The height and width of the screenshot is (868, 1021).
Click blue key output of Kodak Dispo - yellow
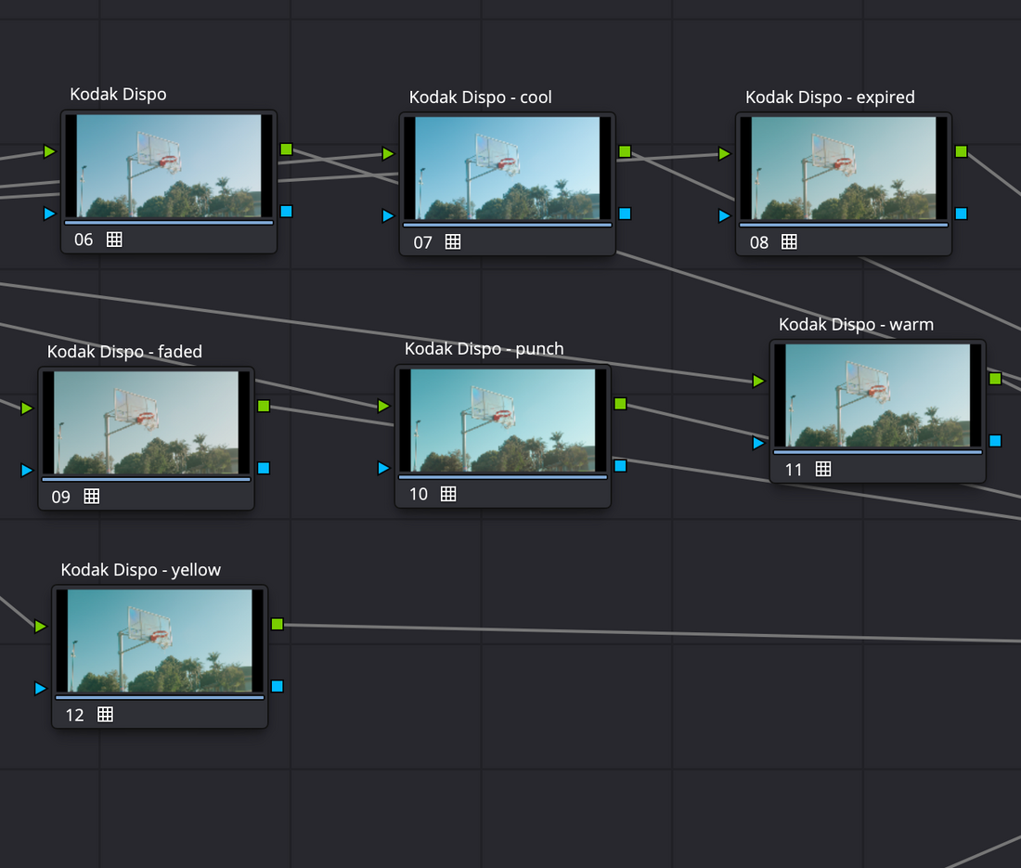coord(277,686)
